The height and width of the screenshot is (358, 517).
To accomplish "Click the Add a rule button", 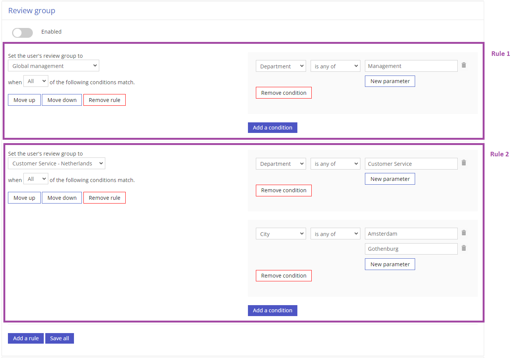I will [x=26, y=338].
